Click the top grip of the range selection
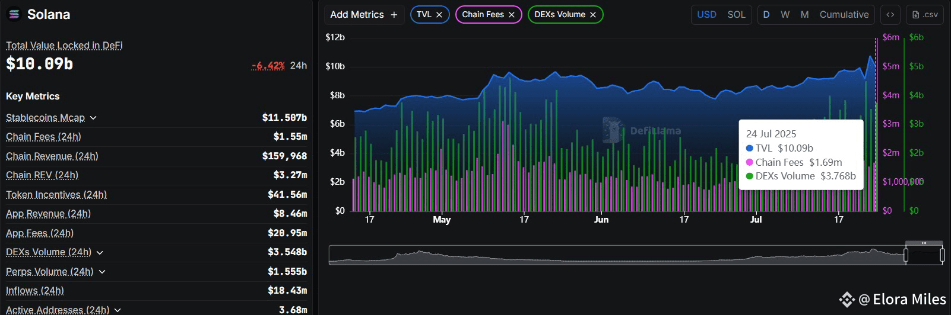The width and height of the screenshot is (951, 315). 924,243
